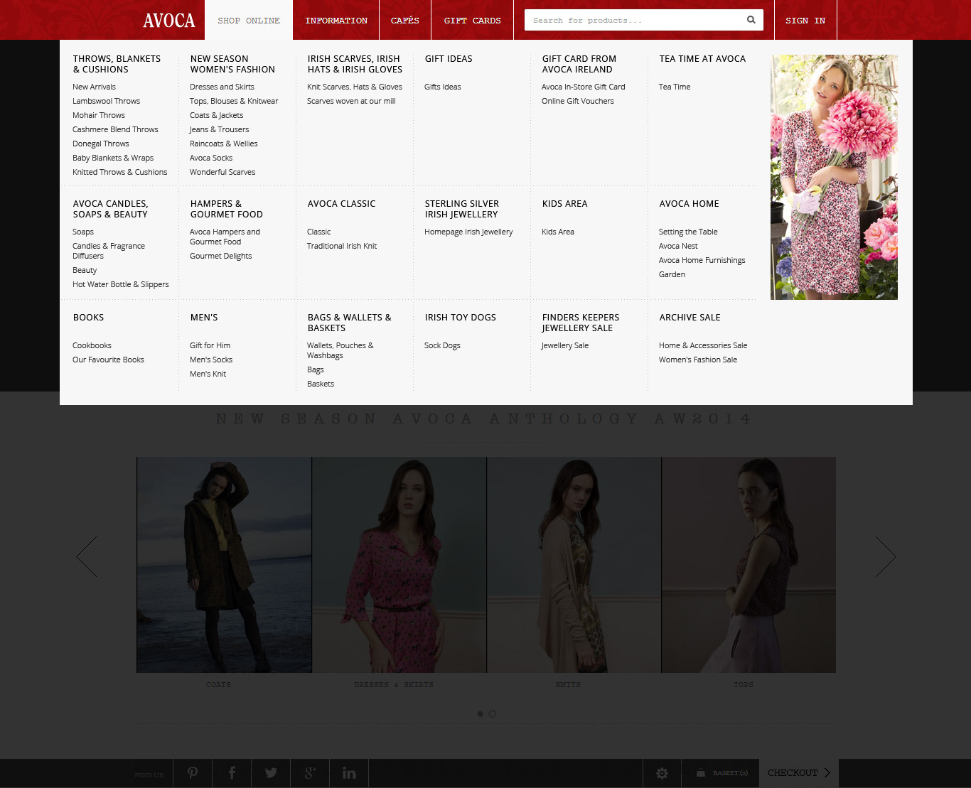The image size is (971, 788).
Task: Open Avoca Home Furnishings link
Action: tap(702, 260)
